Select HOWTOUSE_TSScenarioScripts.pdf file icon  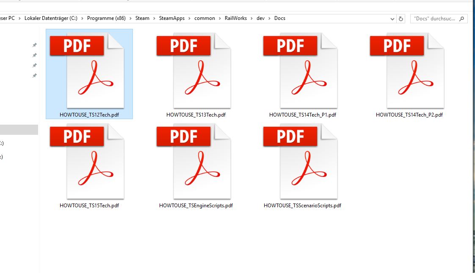tap(301, 162)
